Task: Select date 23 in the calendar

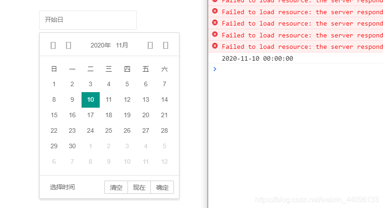Action: pos(72,130)
